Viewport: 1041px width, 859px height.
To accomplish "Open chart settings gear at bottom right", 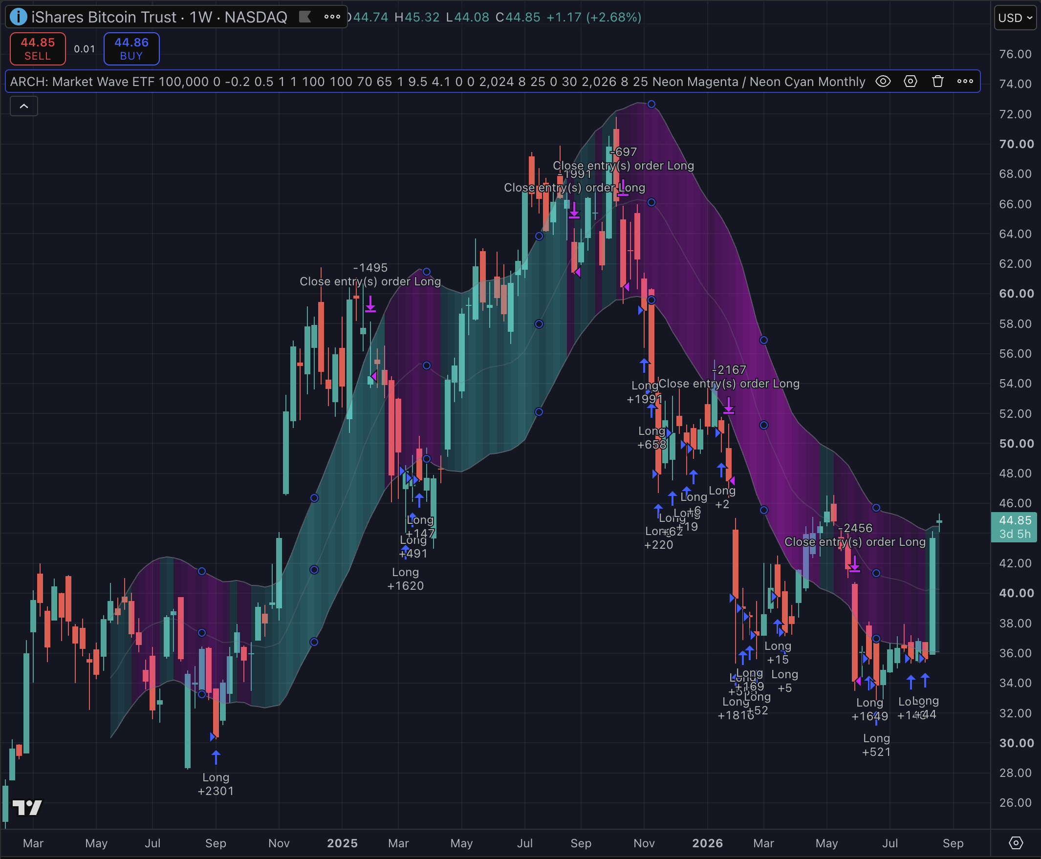I will coord(1015,843).
